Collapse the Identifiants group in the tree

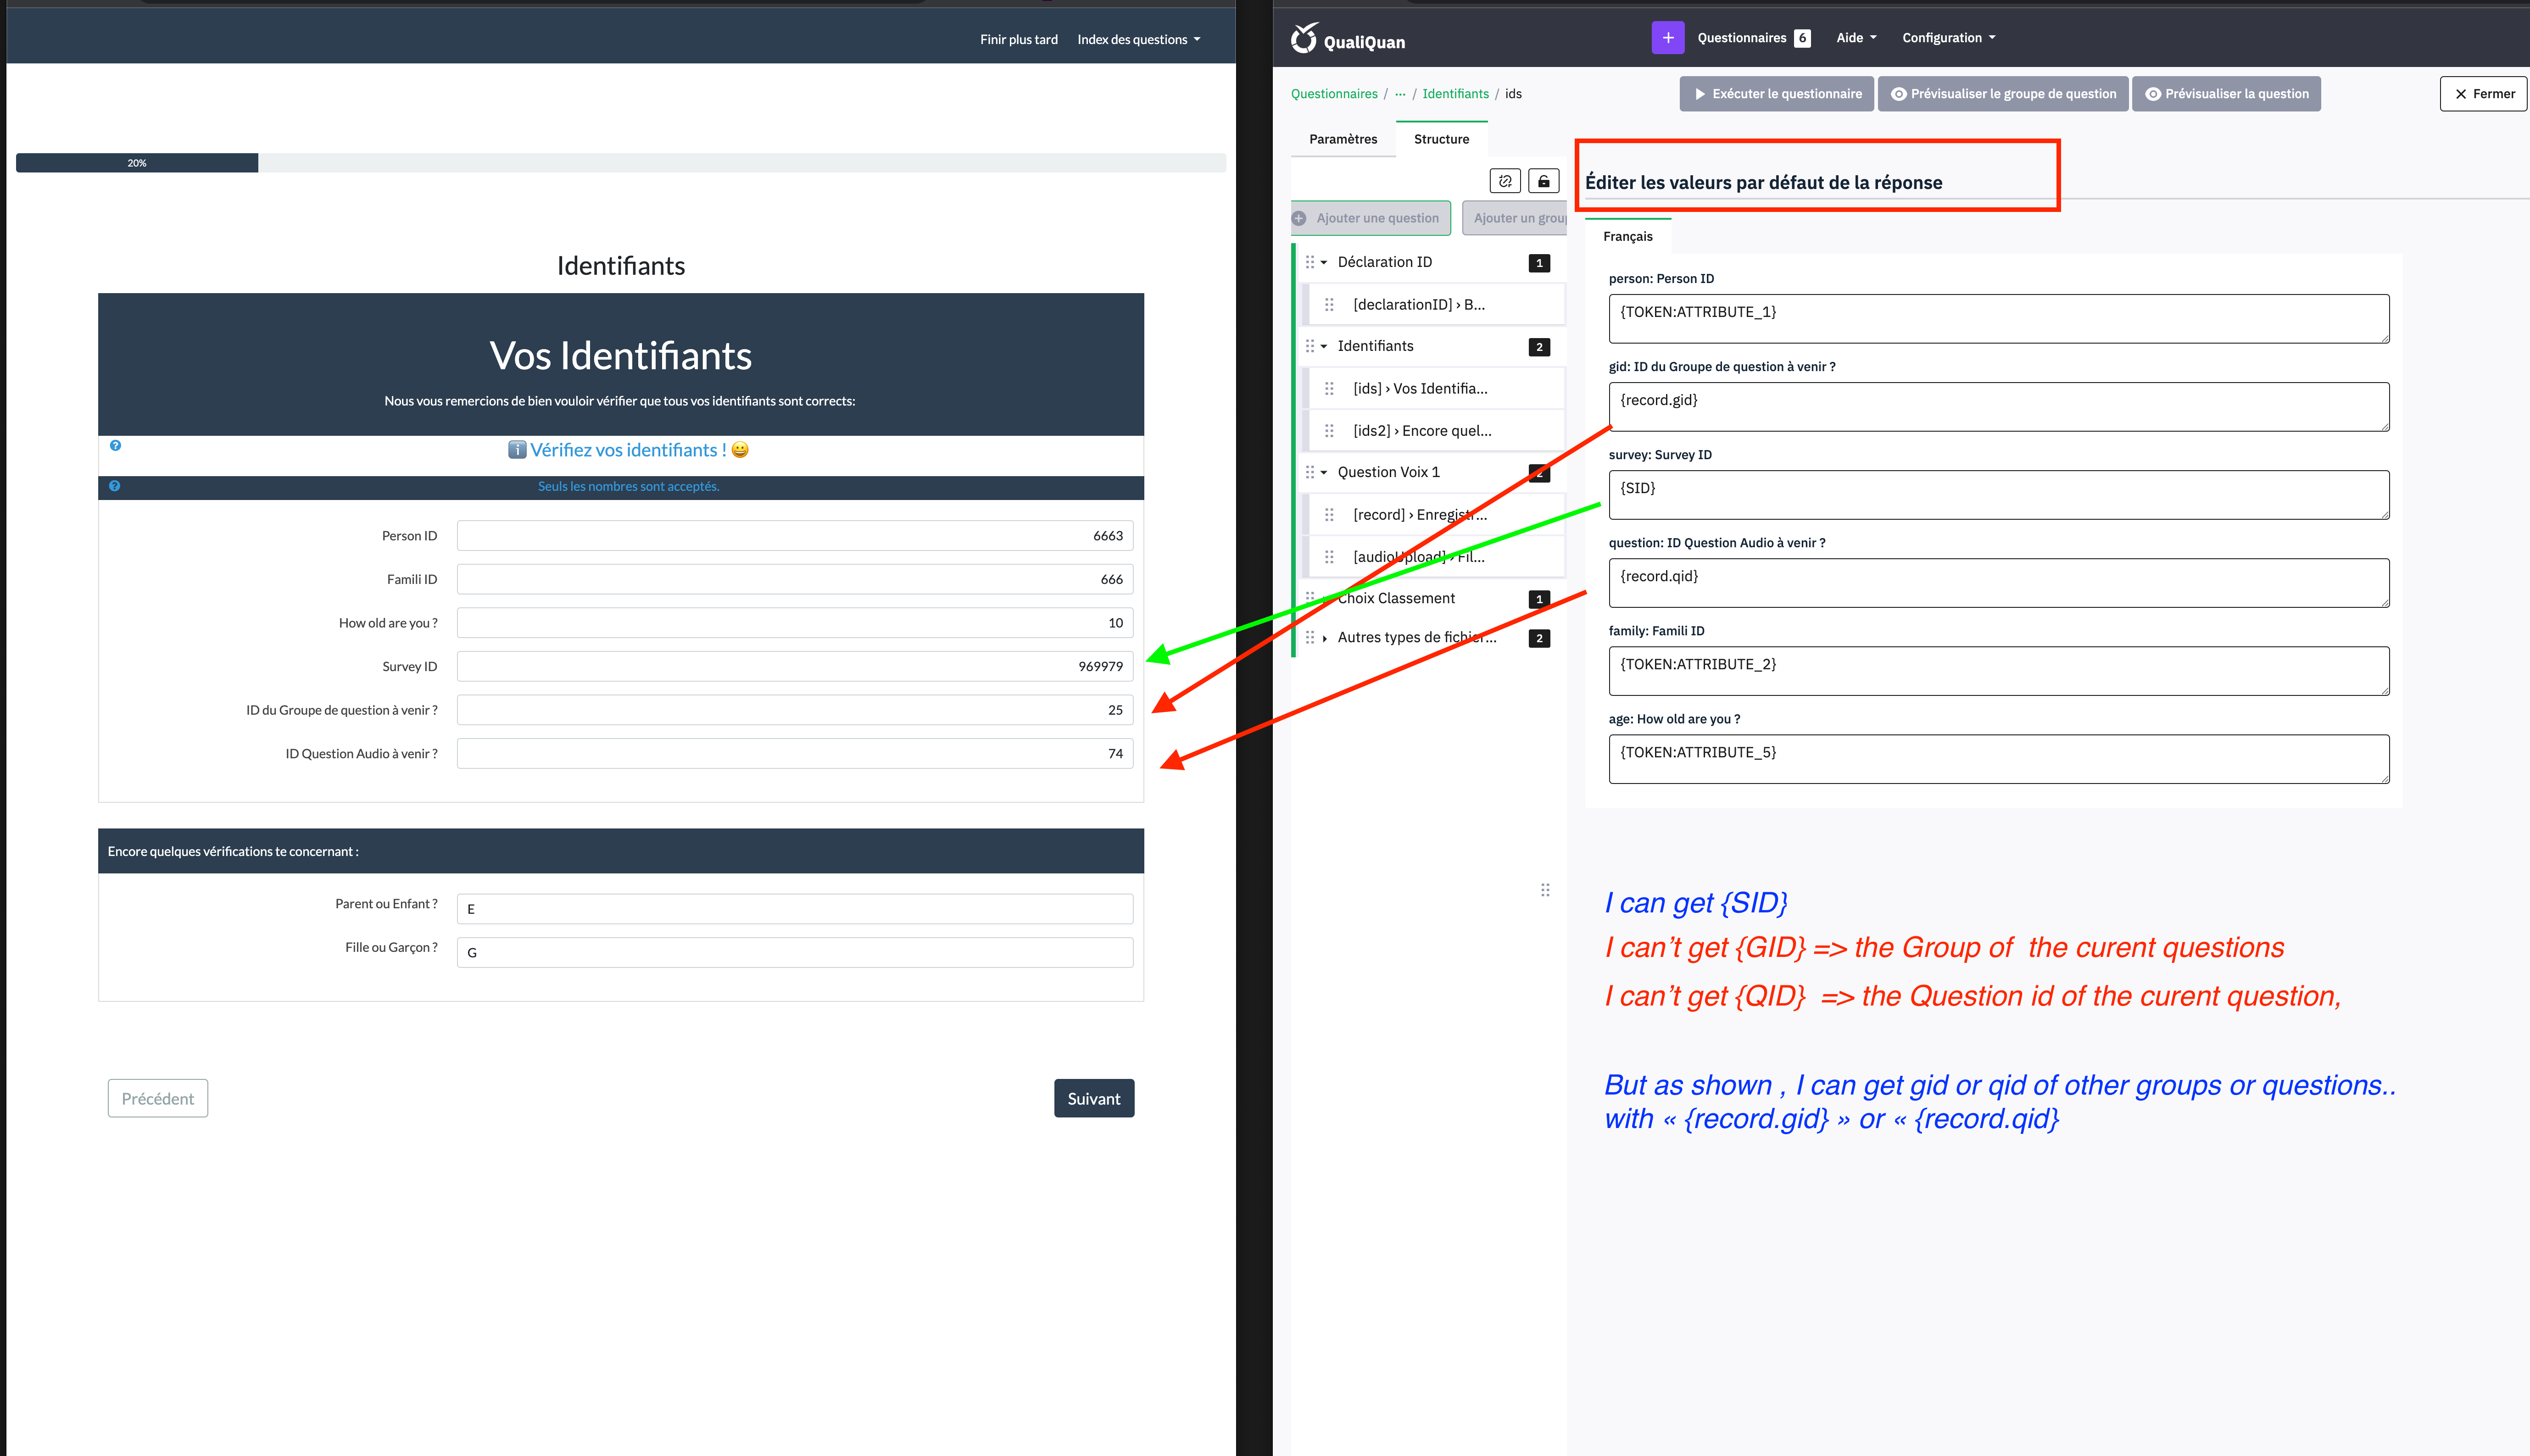[1324, 347]
